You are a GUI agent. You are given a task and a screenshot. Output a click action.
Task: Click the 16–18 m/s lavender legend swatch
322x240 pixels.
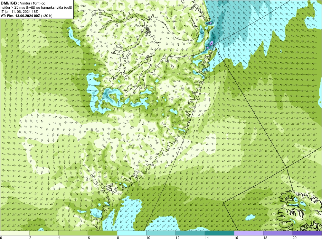click(x=249, y=233)
